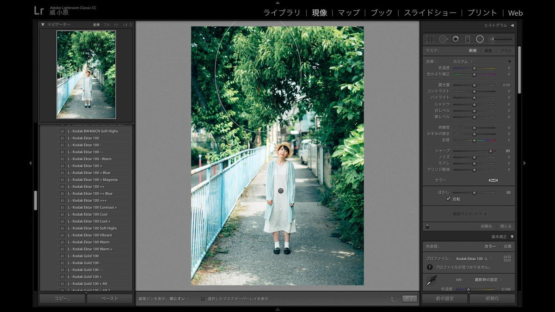Click the mask panel on/off switch icon
This screenshot has width=555, height=312.
click(427, 226)
